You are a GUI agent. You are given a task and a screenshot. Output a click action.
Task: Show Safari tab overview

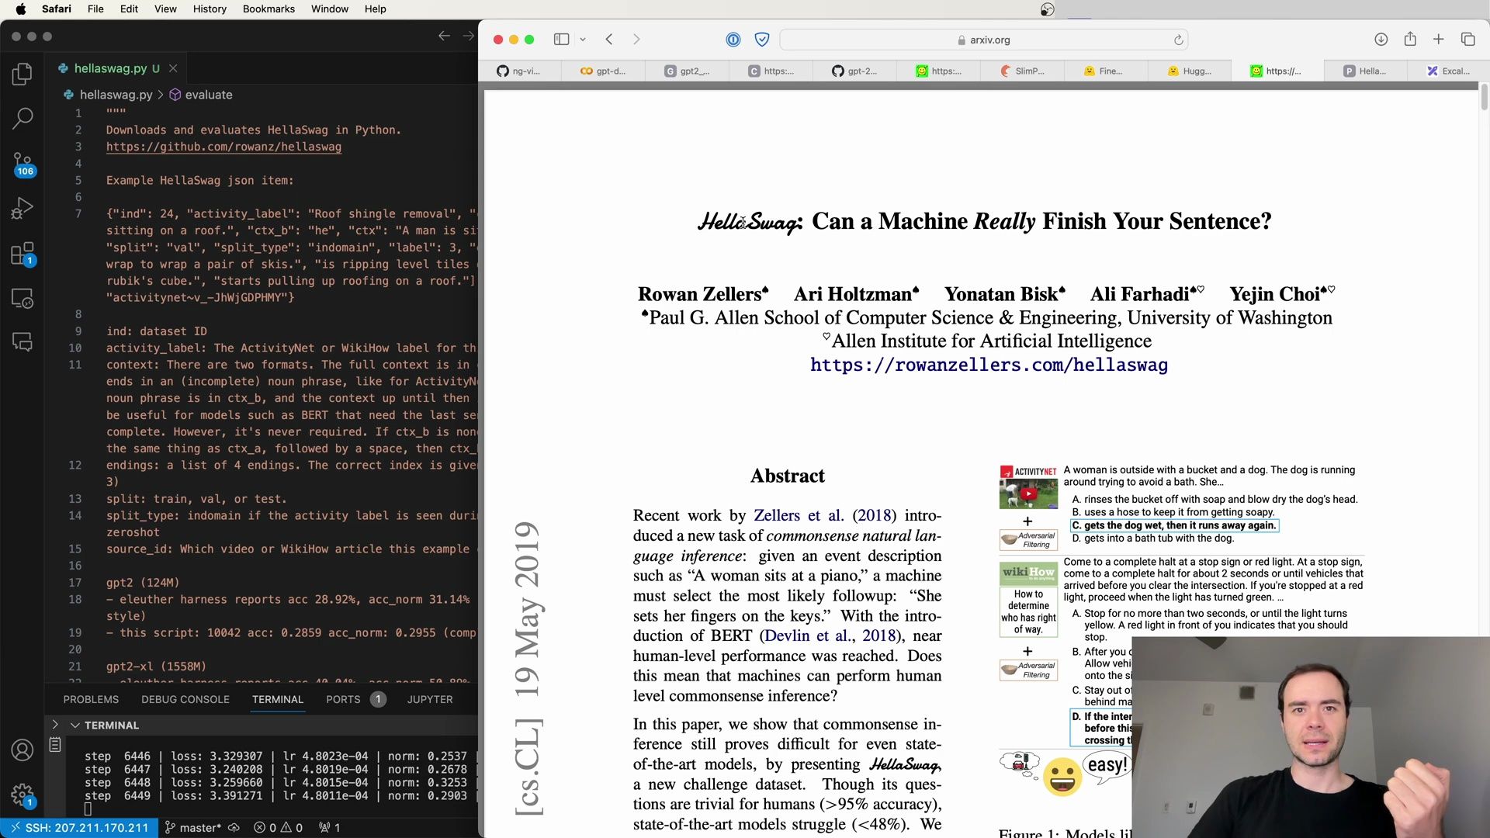click(x=1467, y=40)
